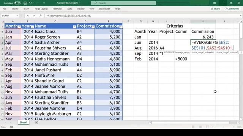Image resolution: width=243 pixels, height=136 pixels.
Task: Click the Undo icon
Action: pos(30,3)
